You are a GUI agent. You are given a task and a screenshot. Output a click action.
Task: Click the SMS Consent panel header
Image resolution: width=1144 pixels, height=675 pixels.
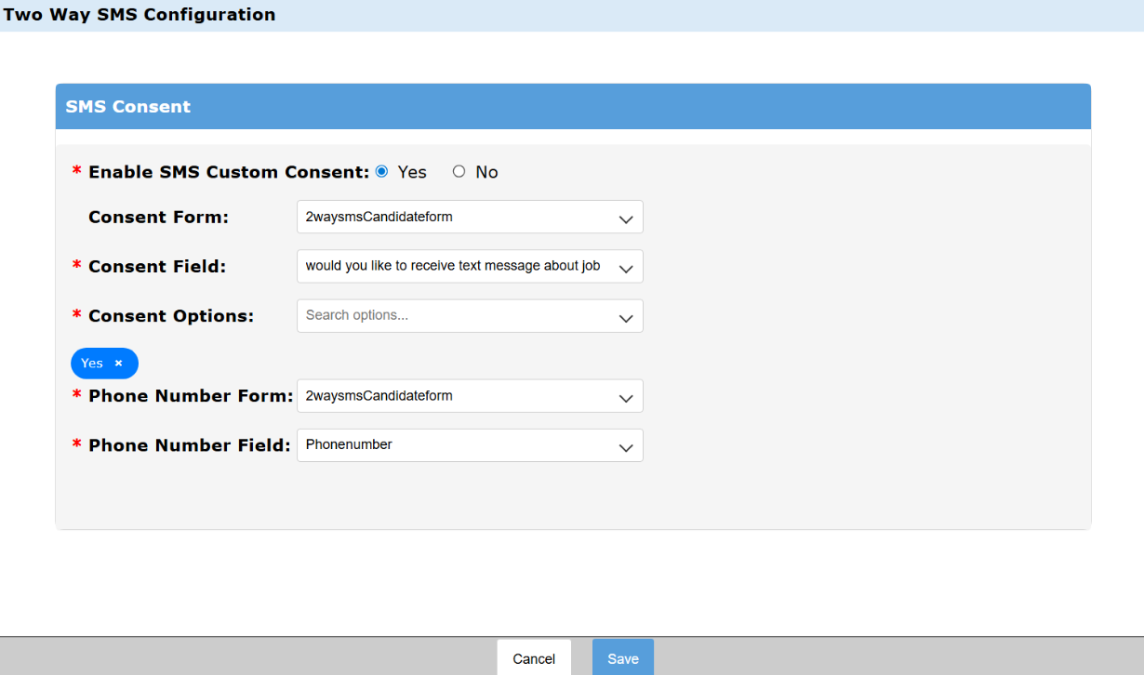tap(572, 107)
